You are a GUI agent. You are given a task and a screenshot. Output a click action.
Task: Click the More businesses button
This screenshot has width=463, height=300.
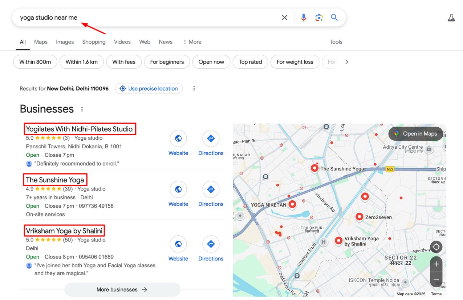pos(122,289)
